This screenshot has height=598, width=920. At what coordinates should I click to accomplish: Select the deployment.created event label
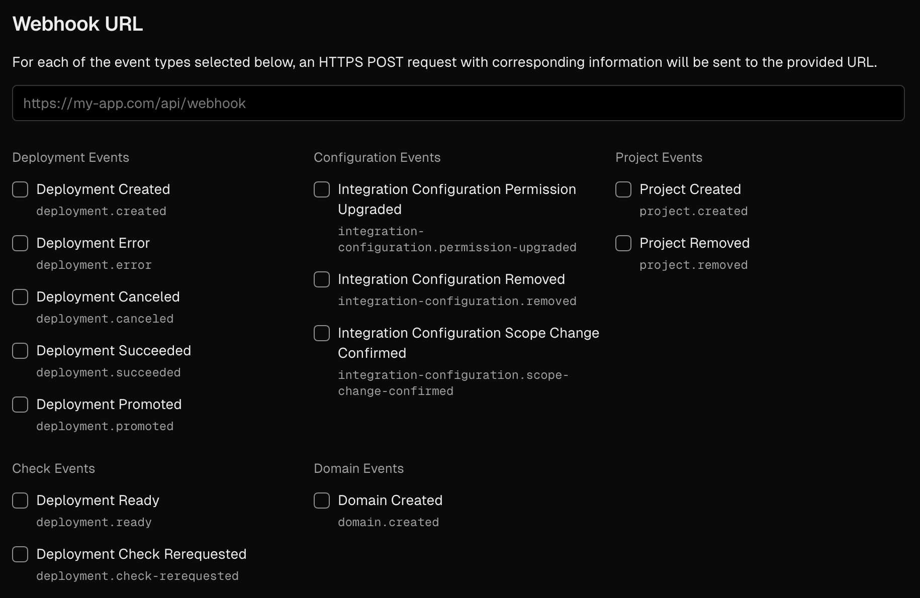click(x=101, y=211)
